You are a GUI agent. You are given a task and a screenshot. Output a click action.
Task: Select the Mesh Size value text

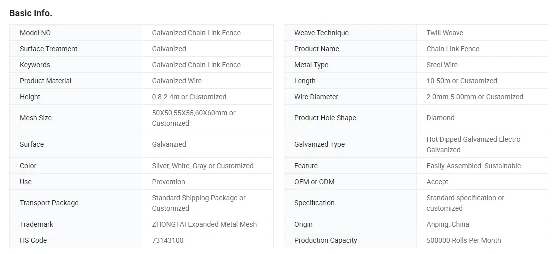point(194,118)
